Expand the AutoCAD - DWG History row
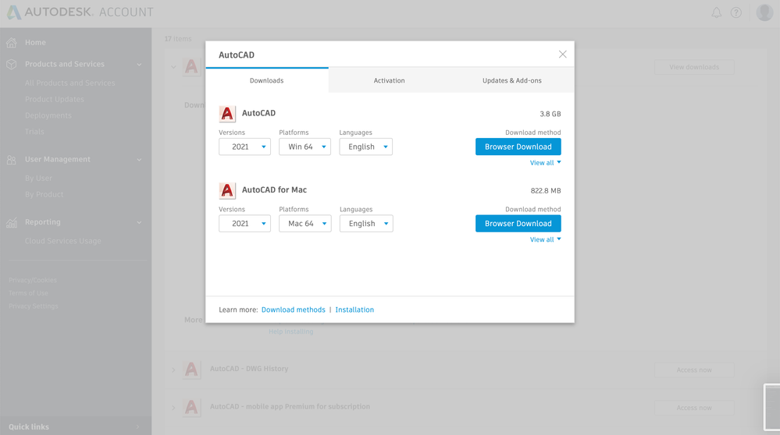This screenshot has width=780, height=435. tap(173, 370)
